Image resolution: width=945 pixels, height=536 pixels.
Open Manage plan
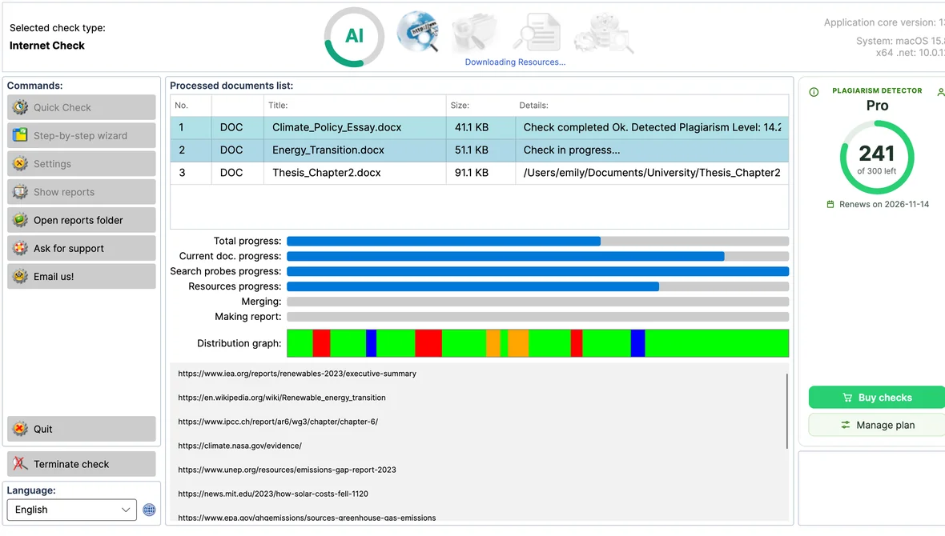click(877, 425)
